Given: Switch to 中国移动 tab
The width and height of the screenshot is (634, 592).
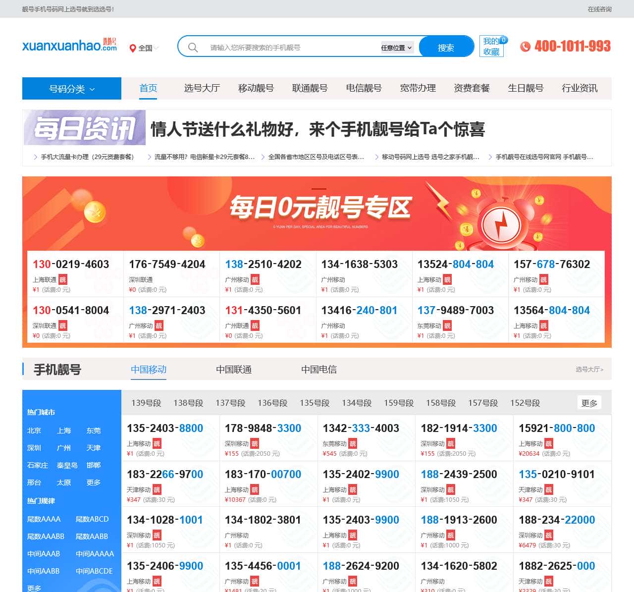Looking at the screenshot, I should click(149, 369).
